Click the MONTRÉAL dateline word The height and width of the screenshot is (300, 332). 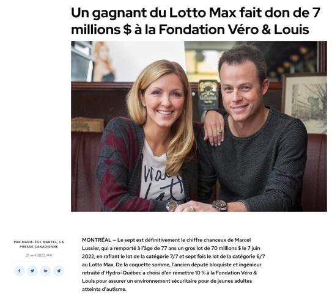tap(97, 240)
